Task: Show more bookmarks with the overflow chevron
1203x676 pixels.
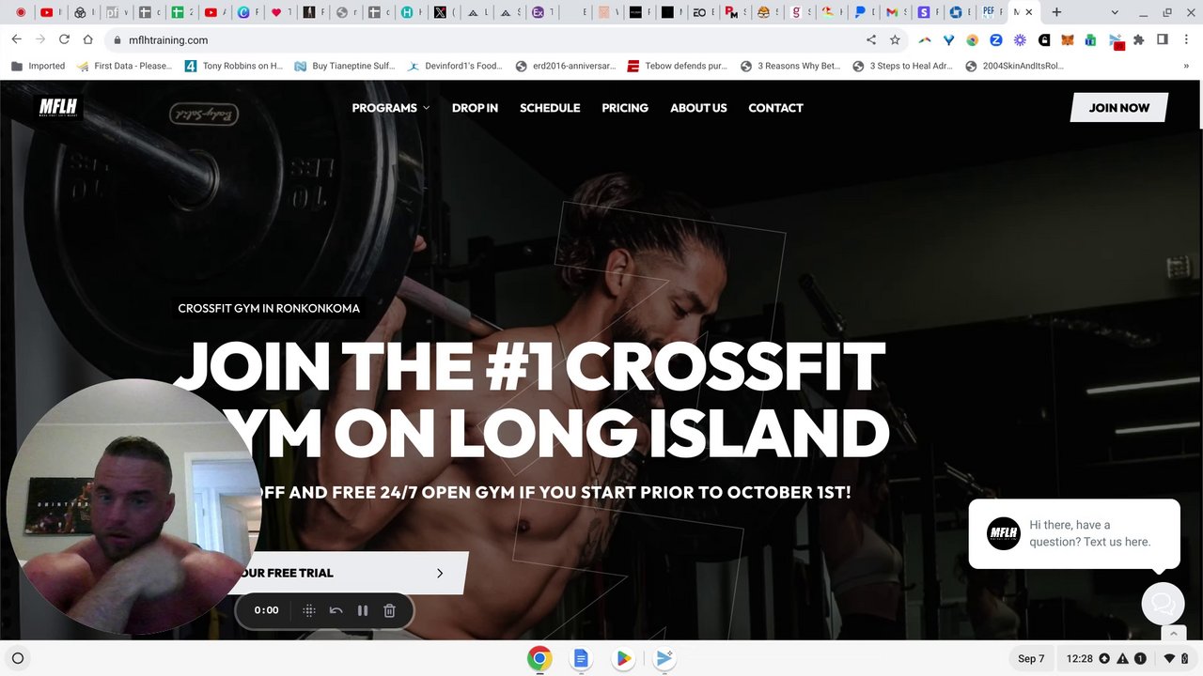Action: [1186, 66]
